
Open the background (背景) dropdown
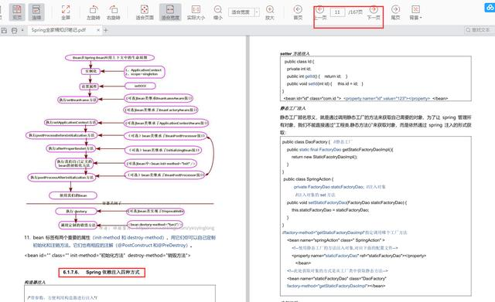416,12
